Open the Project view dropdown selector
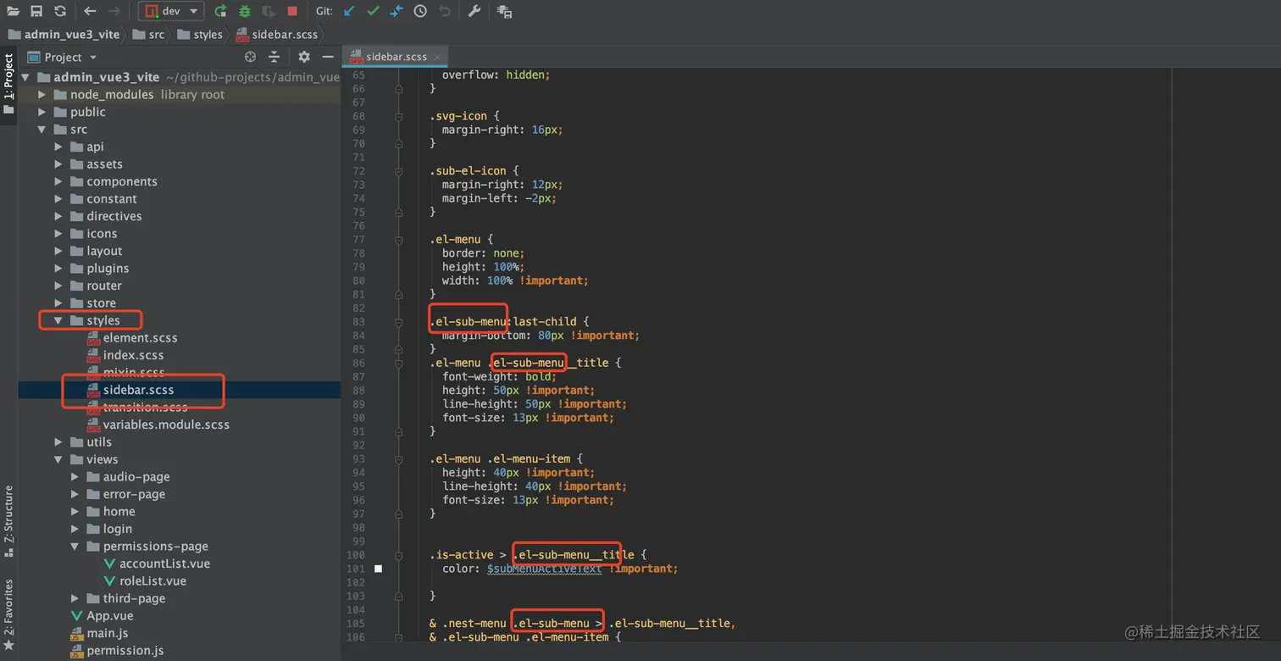This screenshot has height=661, width=1281. click(x=64, y=57)
